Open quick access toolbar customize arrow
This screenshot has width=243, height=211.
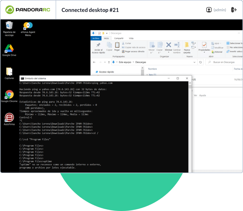(107, 33)
